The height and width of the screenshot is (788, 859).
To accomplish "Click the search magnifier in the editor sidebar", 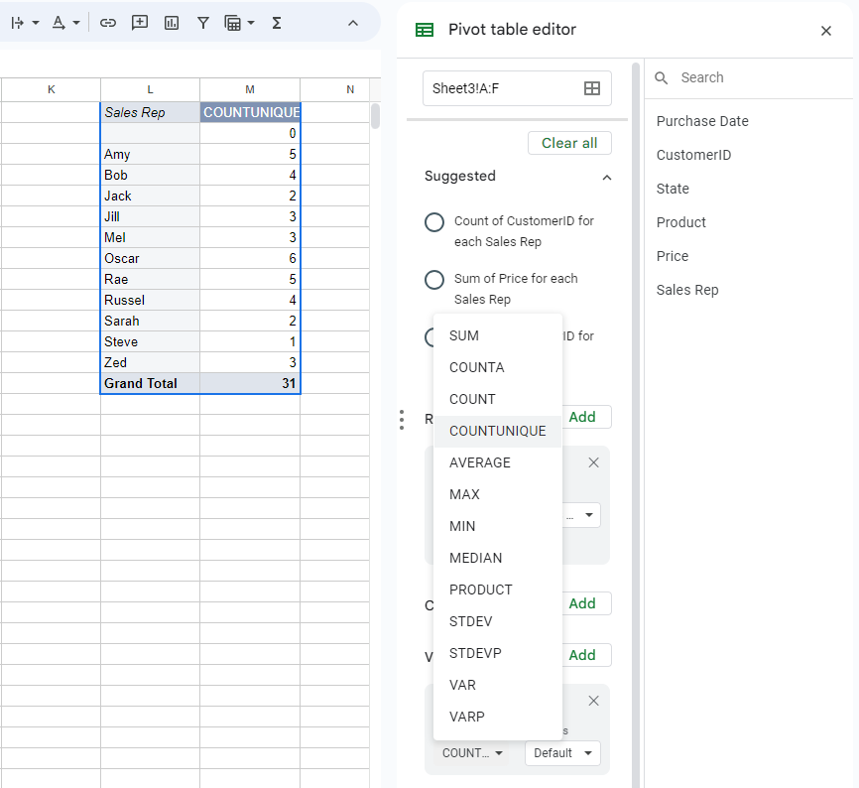I will [x=661, y=76].
